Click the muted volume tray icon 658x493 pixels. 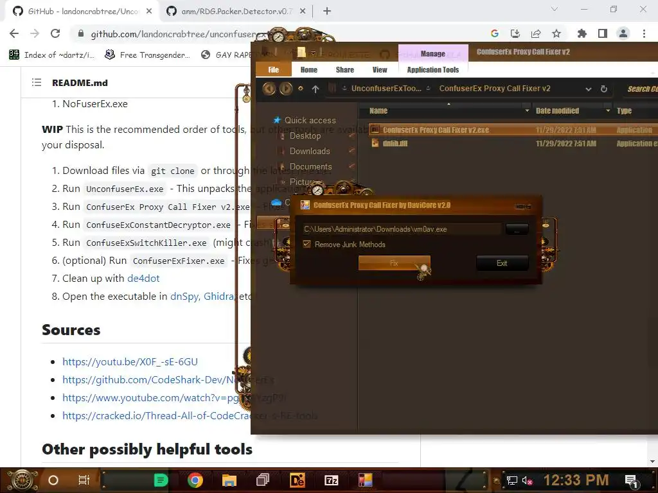pyautogui.click(x=527, y=480)
